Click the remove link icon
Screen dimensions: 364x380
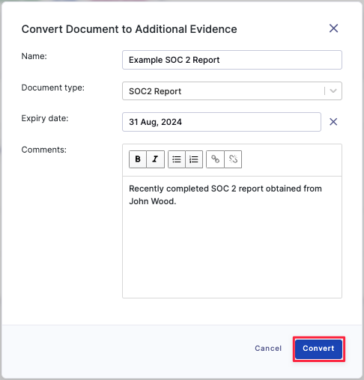click(x=233, y=159)
